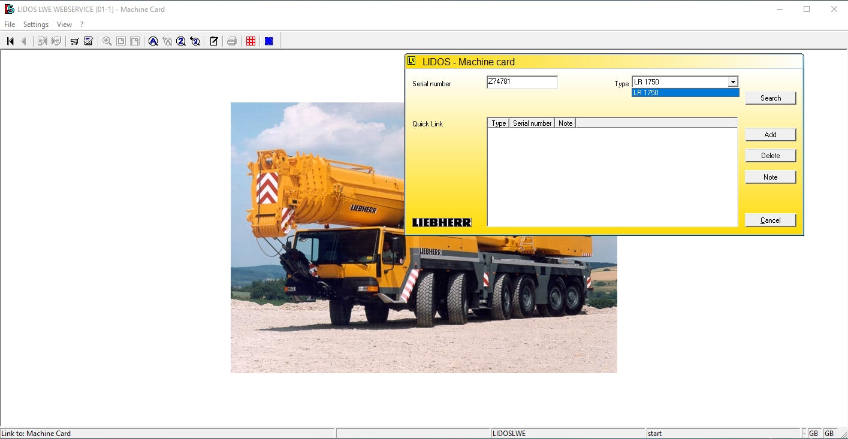Click the second page view icon

click(135, 41)
